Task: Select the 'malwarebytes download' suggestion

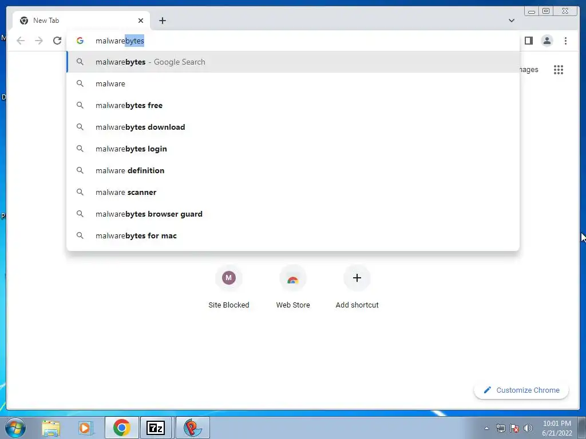Action: click(293, 127)
